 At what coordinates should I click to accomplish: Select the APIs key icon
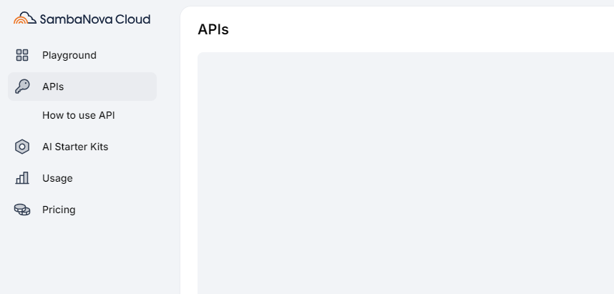22,87
